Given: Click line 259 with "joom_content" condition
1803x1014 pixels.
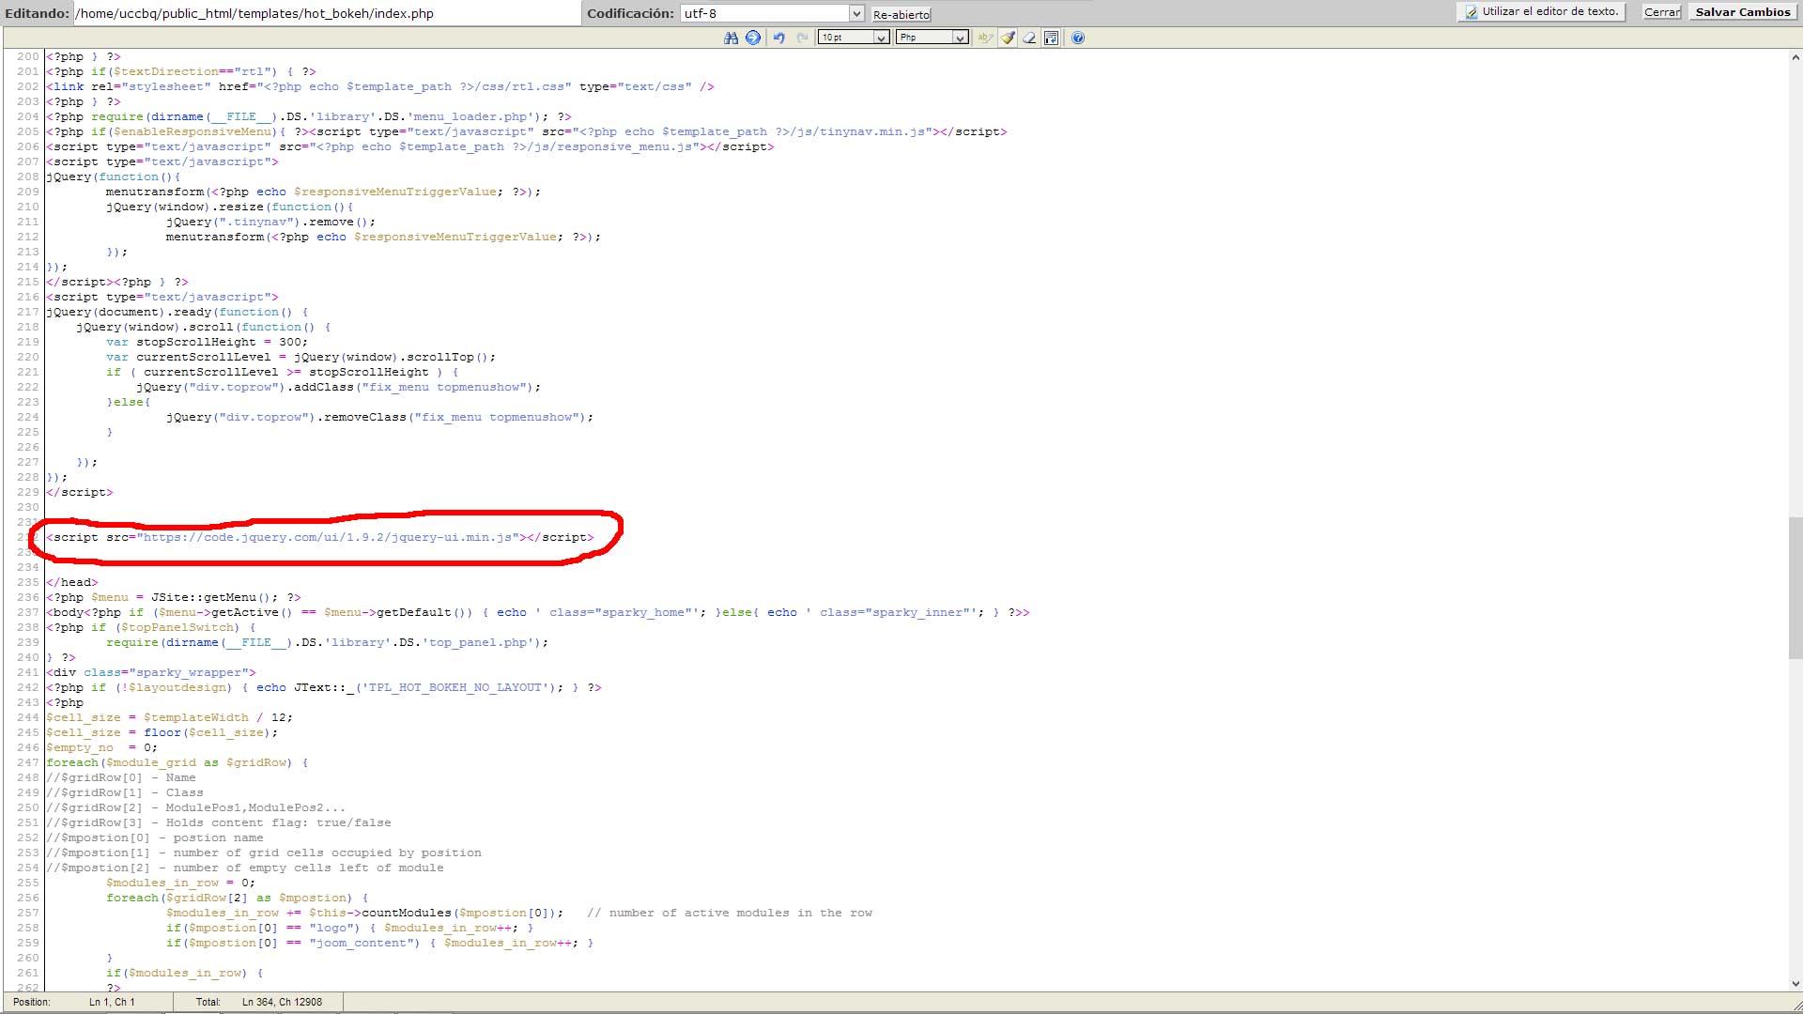Looking at the screenshot, I should (x=379, y=943).
